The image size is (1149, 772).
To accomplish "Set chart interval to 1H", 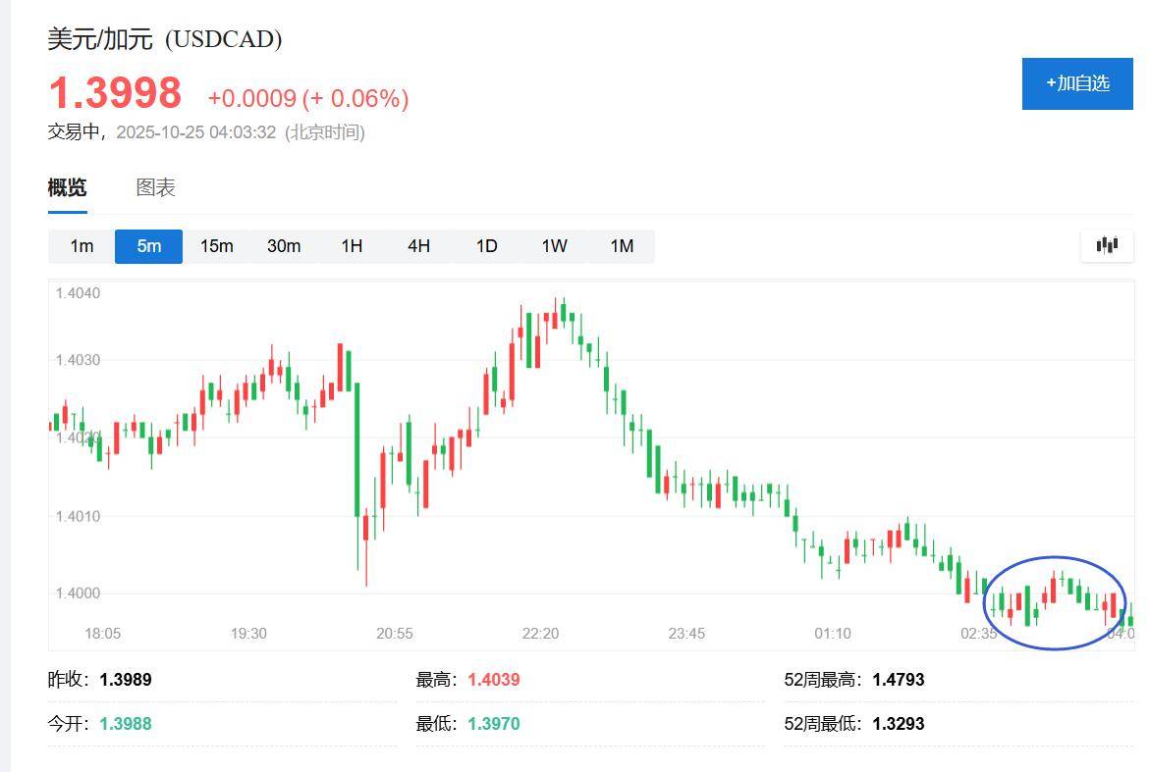I will pyautogui.click(x=352, y=246).
